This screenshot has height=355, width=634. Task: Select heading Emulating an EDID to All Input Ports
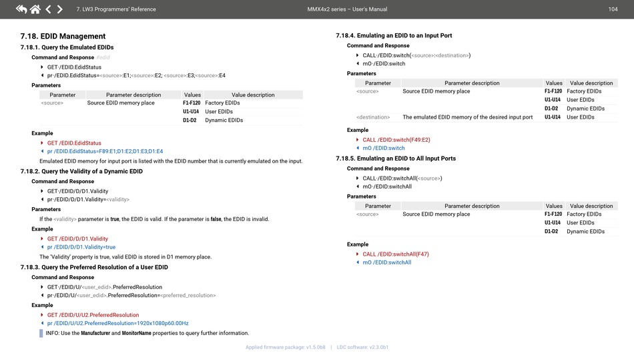tap(396, 159)
